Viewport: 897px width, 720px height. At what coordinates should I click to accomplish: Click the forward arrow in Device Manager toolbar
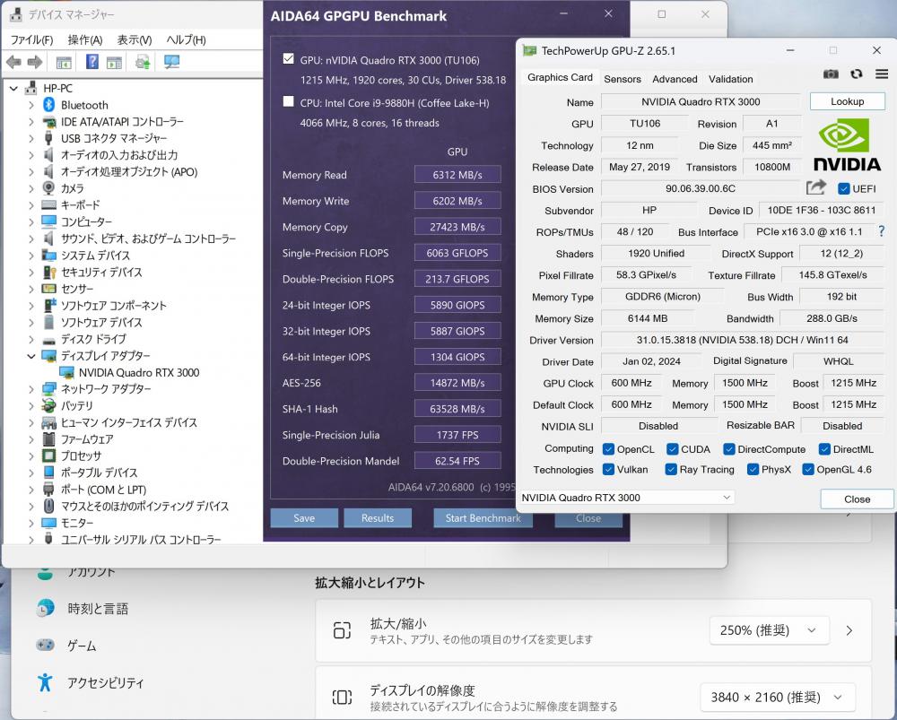coord(35,62)
